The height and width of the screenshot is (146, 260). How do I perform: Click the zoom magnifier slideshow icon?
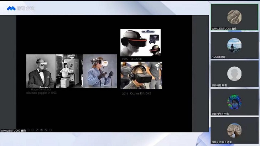[x=46, y=130]
